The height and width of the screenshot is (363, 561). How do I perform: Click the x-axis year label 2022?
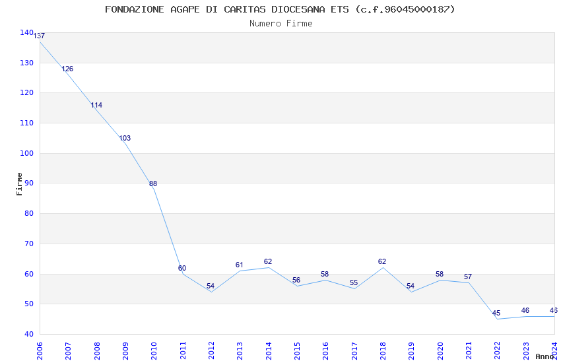(x=498, y=351)
